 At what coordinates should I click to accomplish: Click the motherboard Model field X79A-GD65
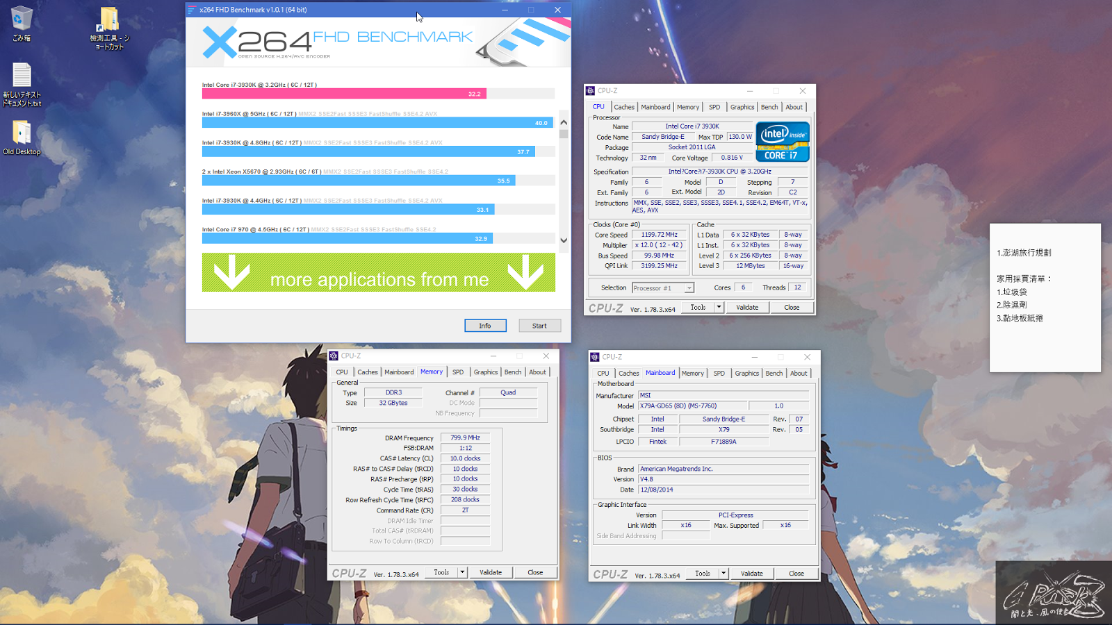694,406
